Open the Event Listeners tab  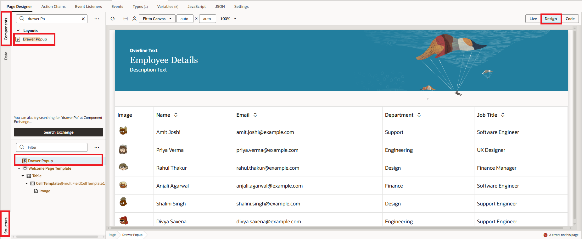pos(88,7)
